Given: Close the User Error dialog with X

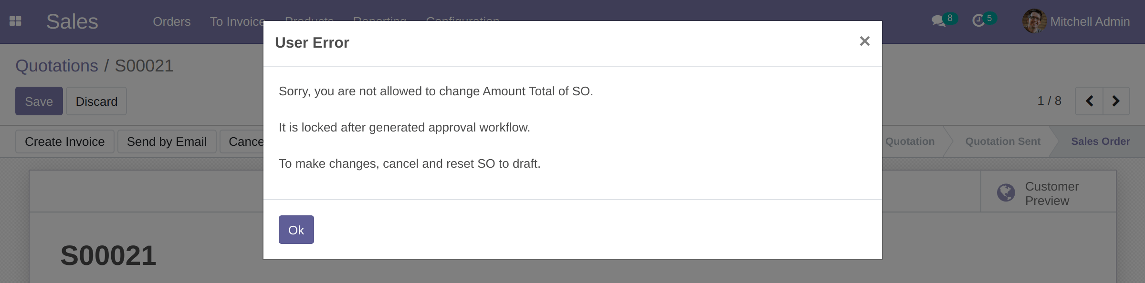Looking at the screenshot, I should click(x=864, y=41).
